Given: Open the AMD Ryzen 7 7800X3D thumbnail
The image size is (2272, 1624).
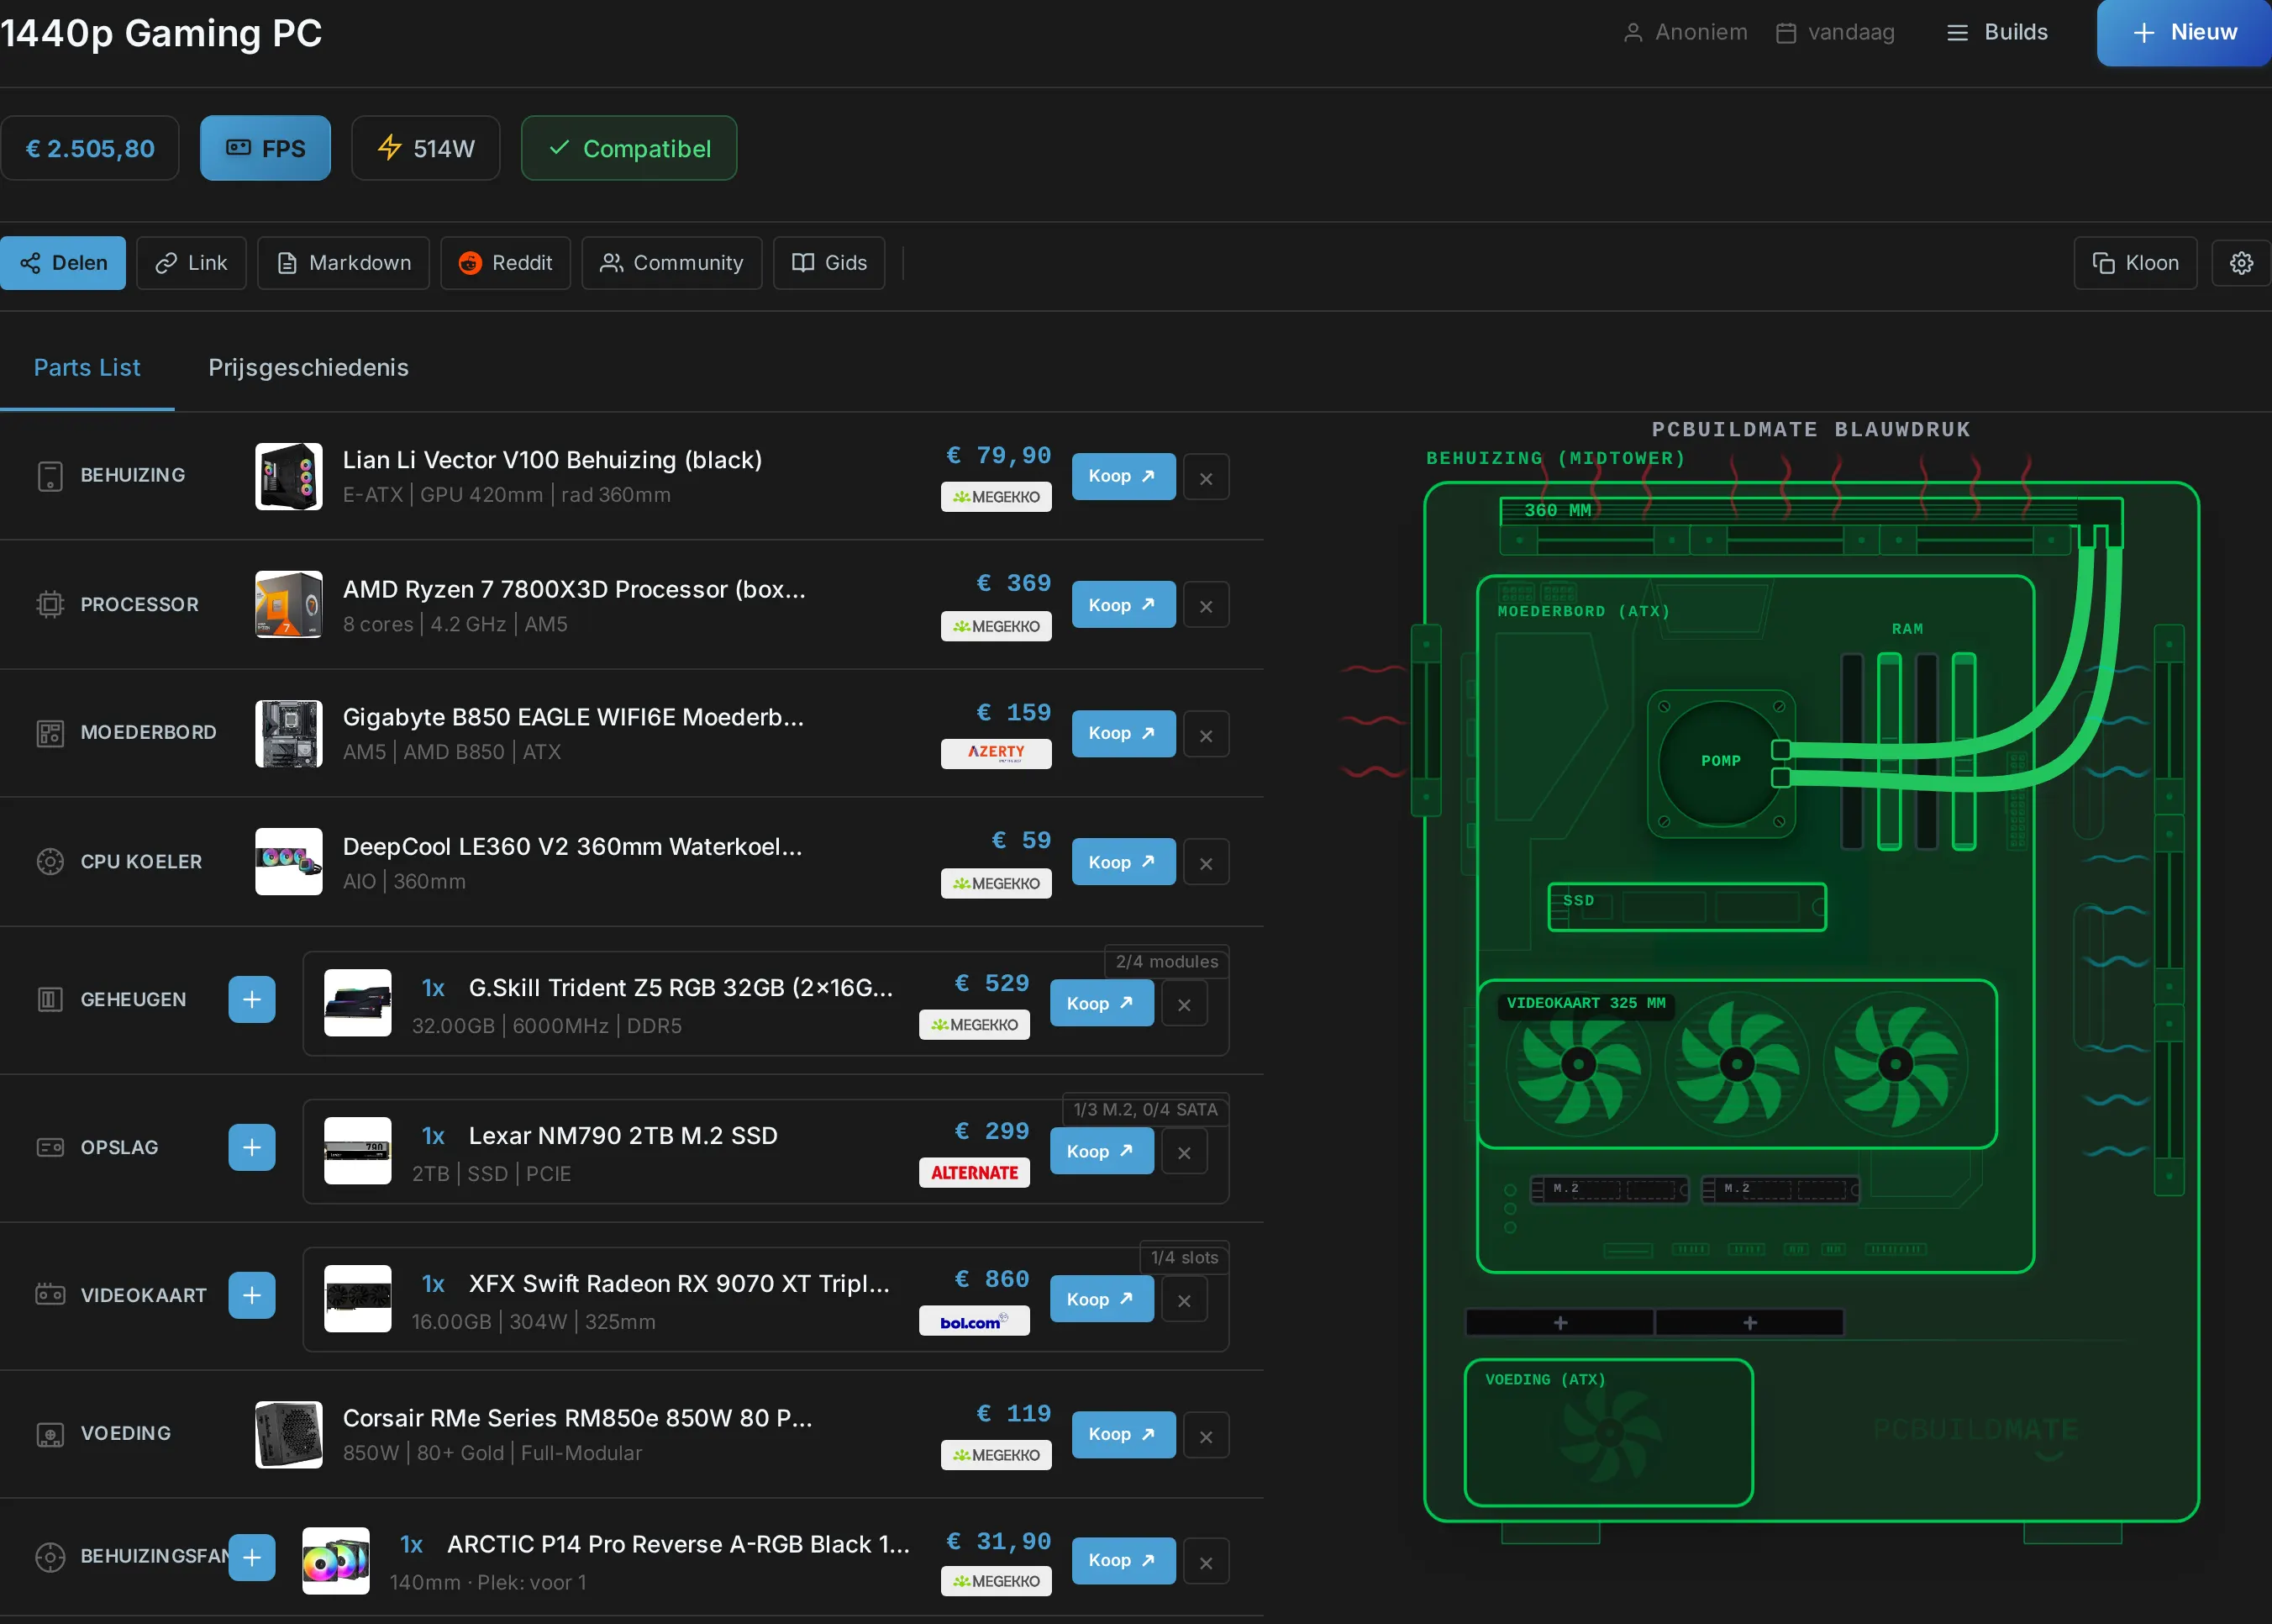Looking at the screenshot, I should point(289,604).
